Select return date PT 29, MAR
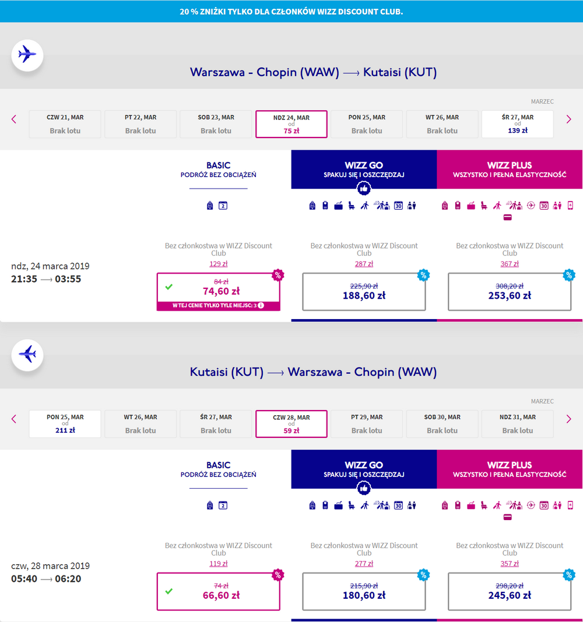Image resolution: width=583 pixels, height=622 pixels. pos(367,424)
